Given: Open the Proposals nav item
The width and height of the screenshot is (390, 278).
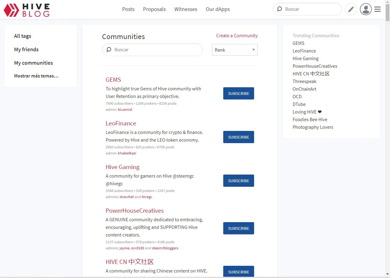Looking at the screenshot, I should click(154, 9).
